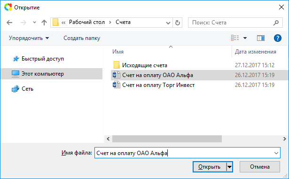
Task: Refresh the Счета folder listing
Action: [x=178, y=23]
